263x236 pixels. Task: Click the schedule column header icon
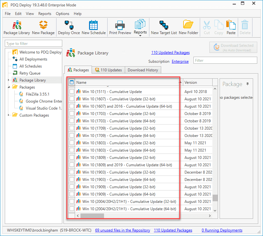[72, 82]
